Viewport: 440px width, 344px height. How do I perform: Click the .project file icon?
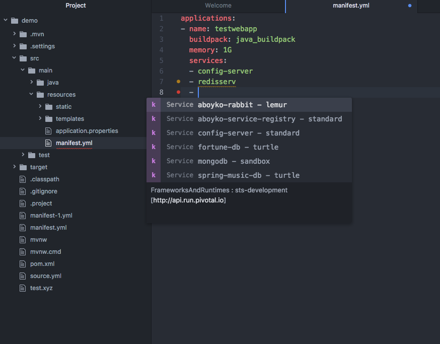(23, 203)
